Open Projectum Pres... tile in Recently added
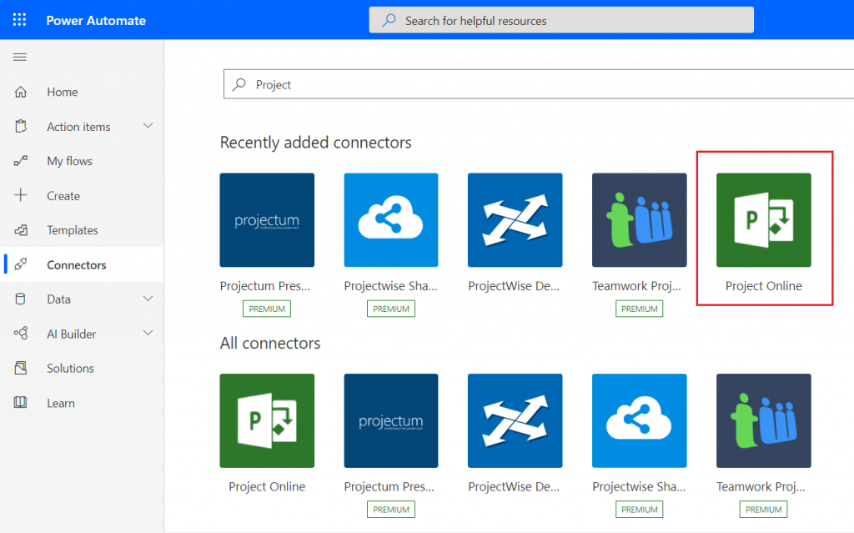854x533 pixels. coord(267,220)
